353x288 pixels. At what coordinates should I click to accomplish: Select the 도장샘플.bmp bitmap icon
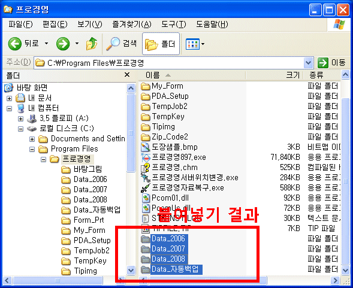click(146, 147)
